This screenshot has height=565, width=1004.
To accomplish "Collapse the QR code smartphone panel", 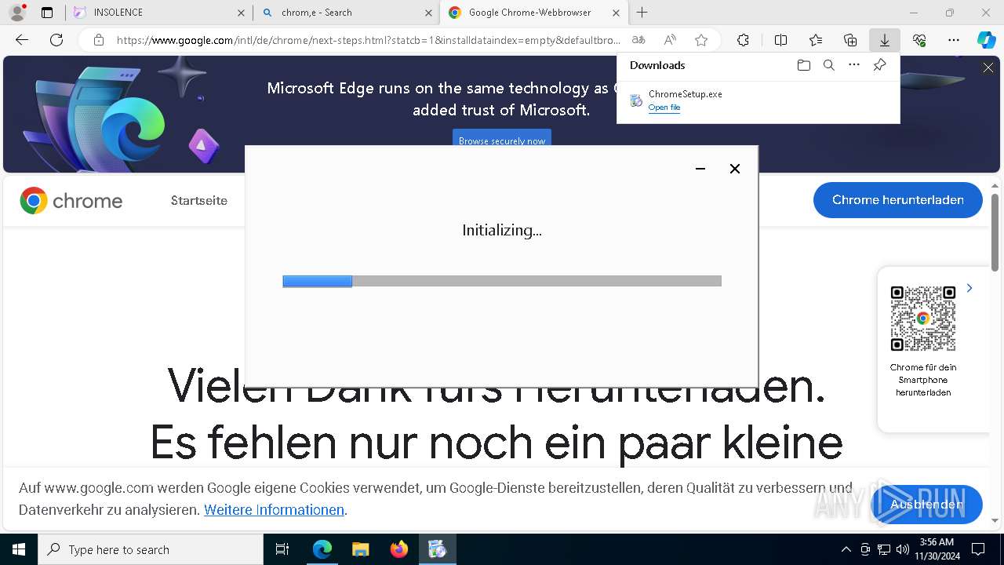I will click(x=969, y=288).
